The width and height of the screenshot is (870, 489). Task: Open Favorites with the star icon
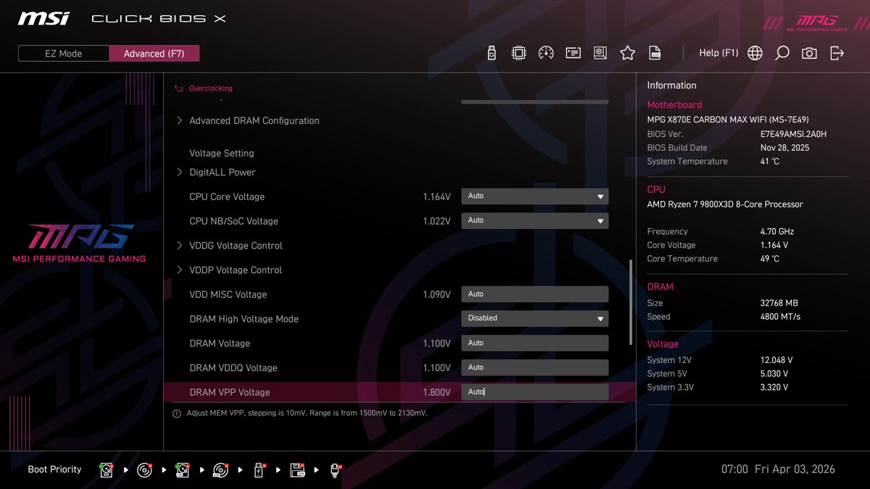[x=628, y=53]
